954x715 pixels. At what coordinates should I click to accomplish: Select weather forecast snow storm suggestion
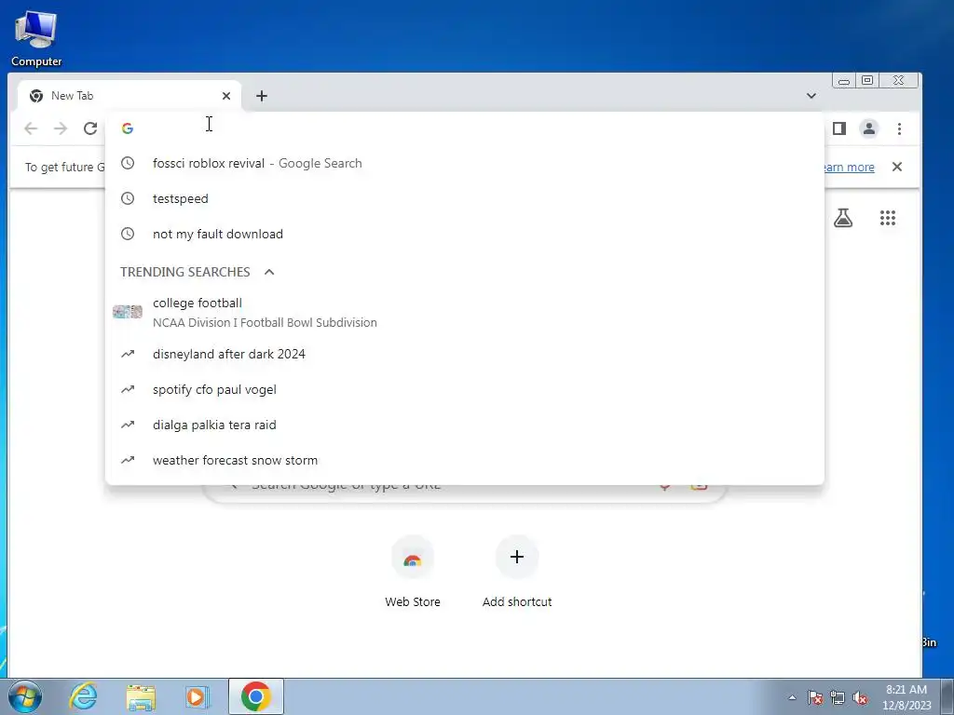[465, 460]
